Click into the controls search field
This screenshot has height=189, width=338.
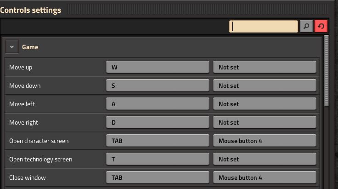[264, 26]
